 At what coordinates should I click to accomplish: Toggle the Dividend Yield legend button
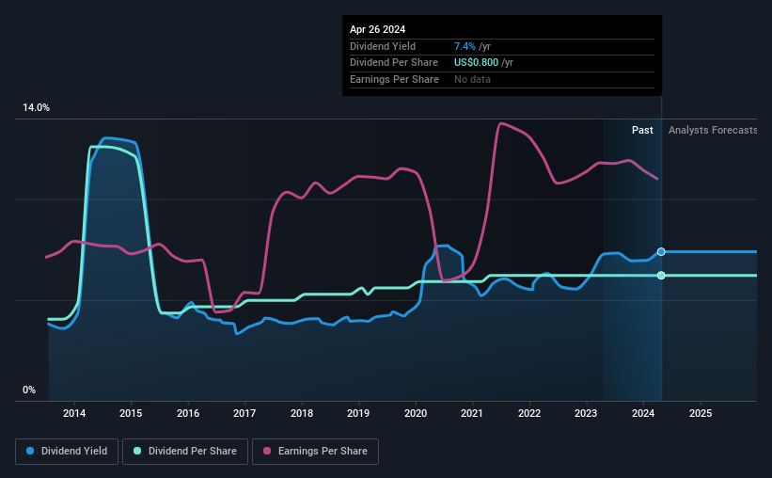pyautogui.click(x=67, y=452)
